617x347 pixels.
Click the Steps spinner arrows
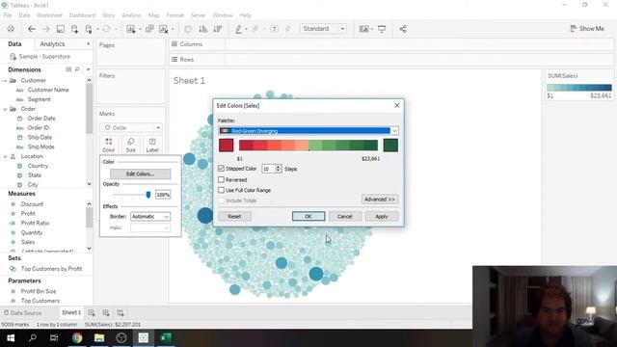[x=279, y=169]
